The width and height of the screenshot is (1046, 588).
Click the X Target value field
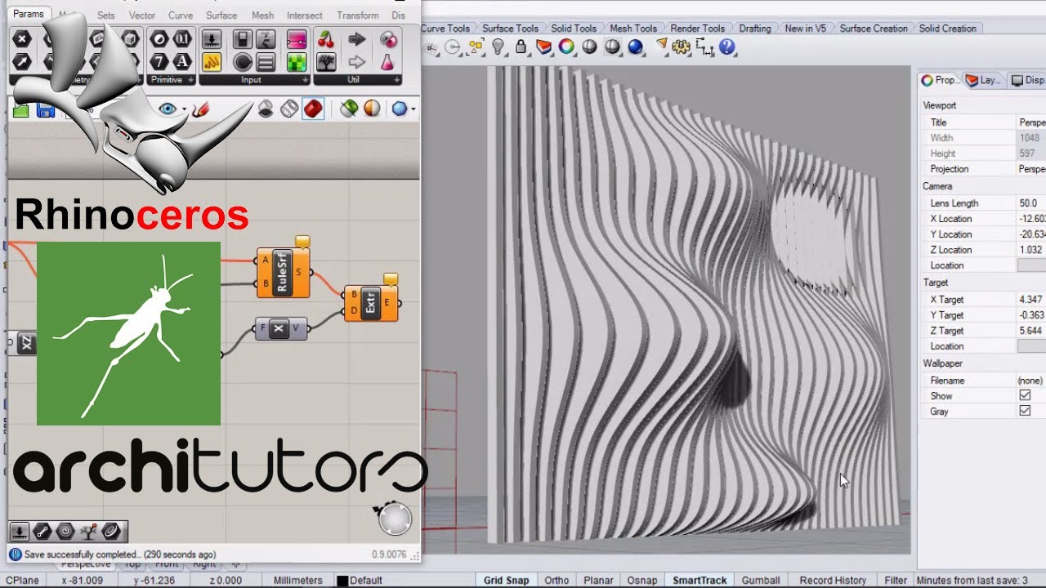click(1031, 300)
